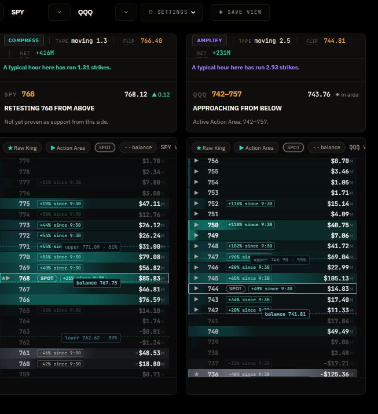Open the SPY ticker dropdown chevron

click(60, 12)
